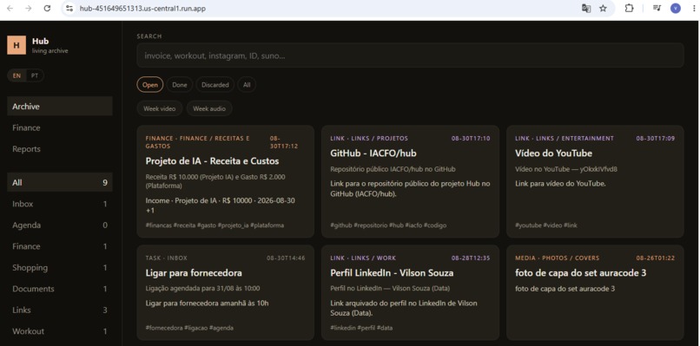This screenshot has width=700, height=346.
Task: Click the LINK · LINKS / WORK label
Action: [x=363, y=258]
